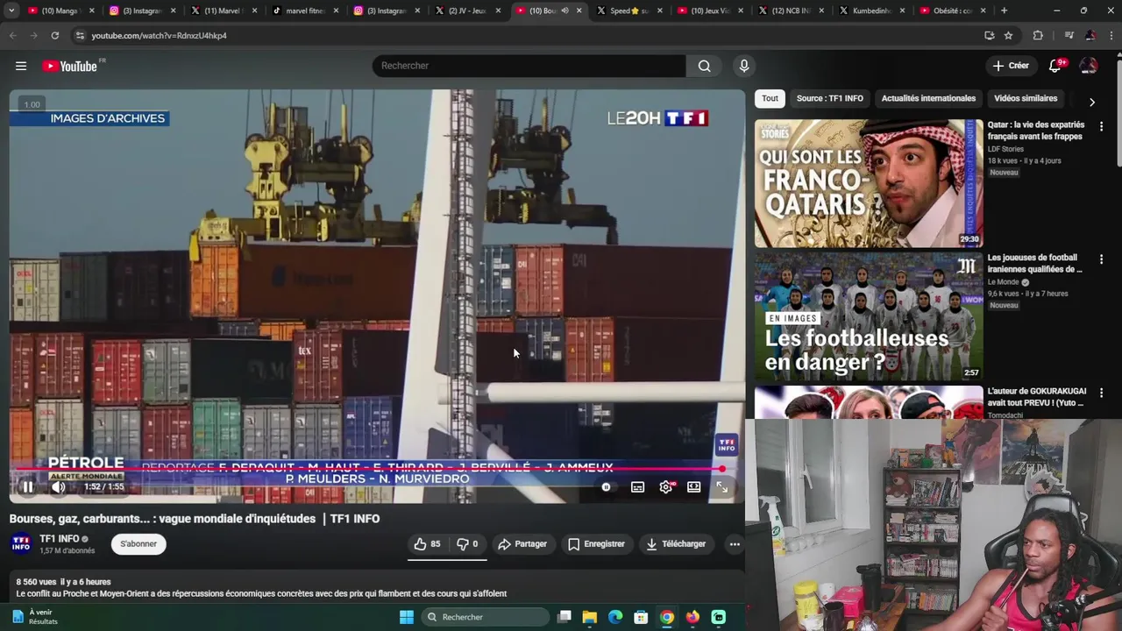Image resolution: width=1122 pixels, height=631 pixels.
Task: Click the taskbar Rechercher search box
Action: coord(484,617)
